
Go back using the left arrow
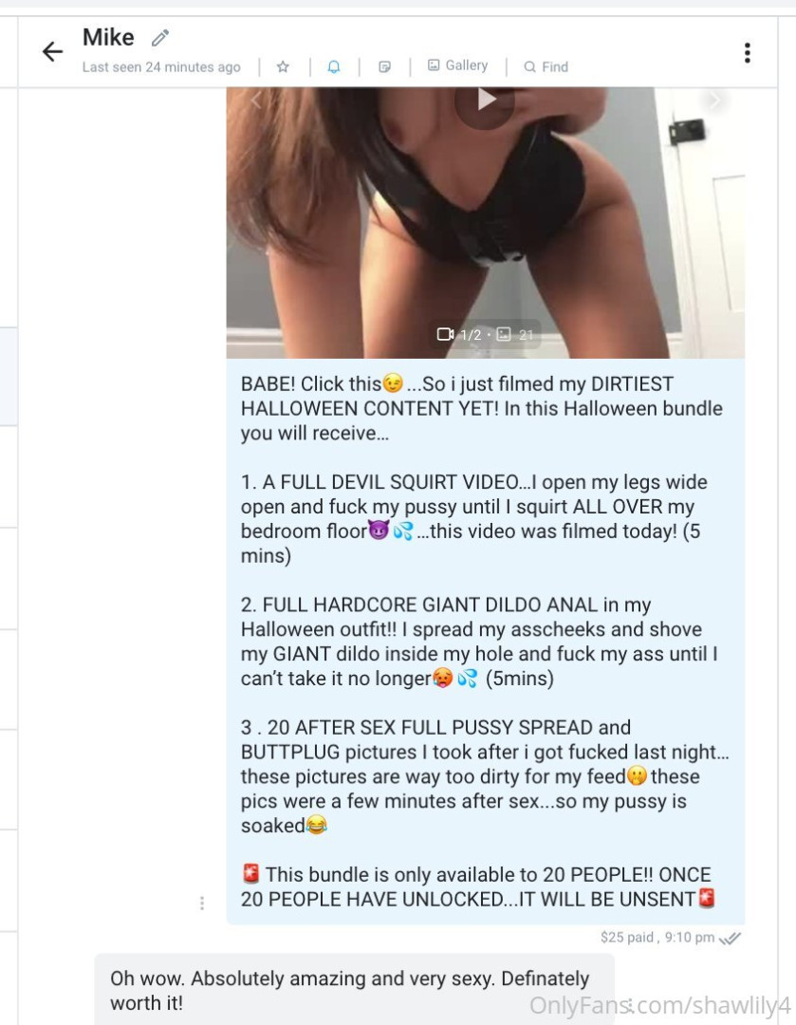click(52, 51)
